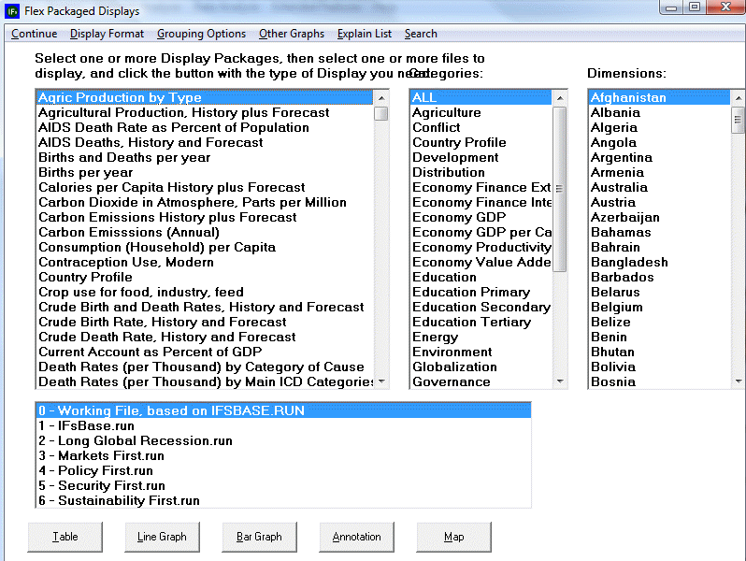Select Country Profile in display packages list
This screenshot has height=561, width=746.
pyautogui.click(x=85, y=277)
